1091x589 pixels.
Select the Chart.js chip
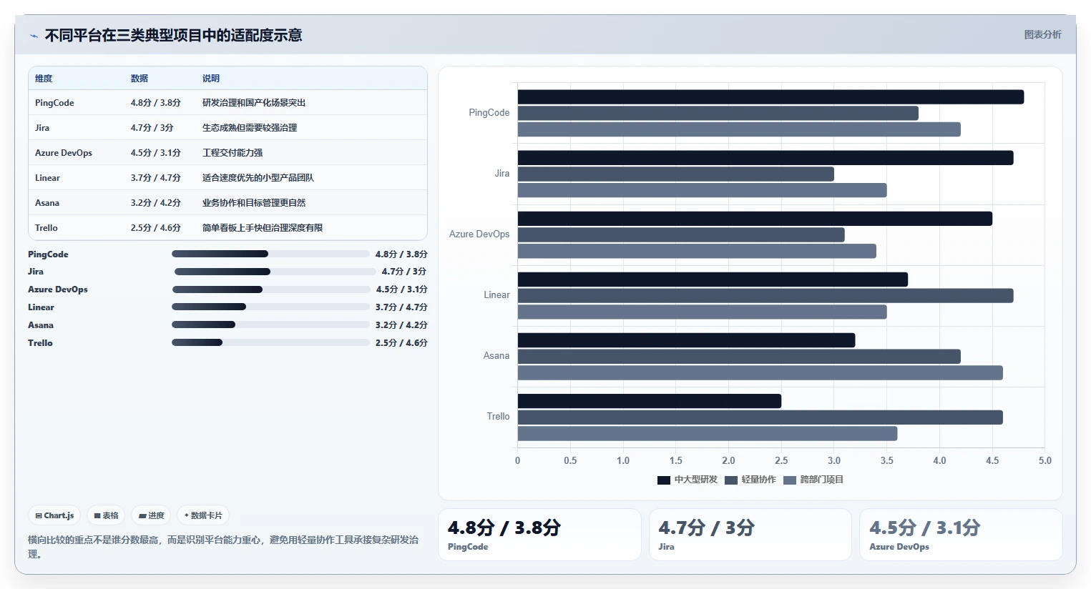(x=54, y=515)
